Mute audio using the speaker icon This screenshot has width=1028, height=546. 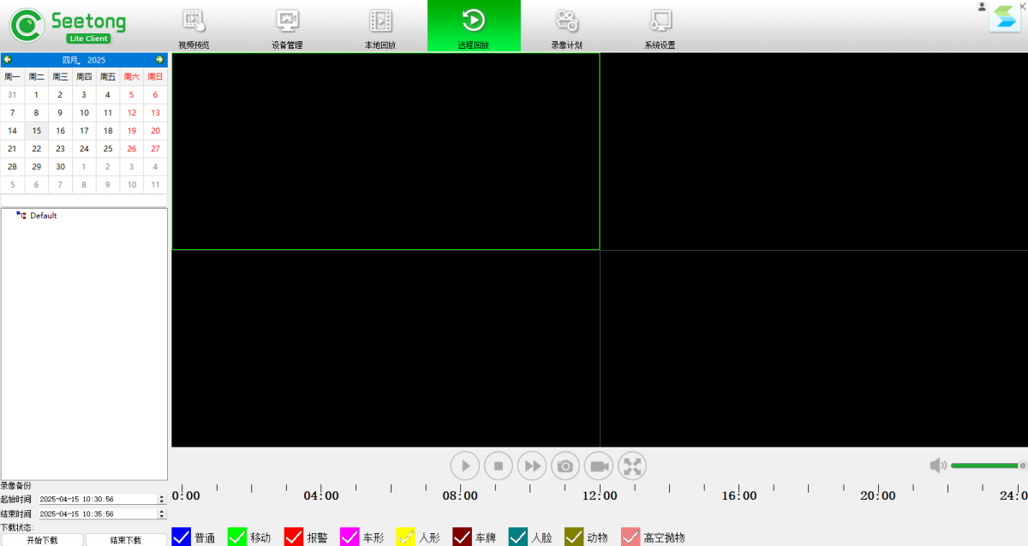click(x=938, y=466)
